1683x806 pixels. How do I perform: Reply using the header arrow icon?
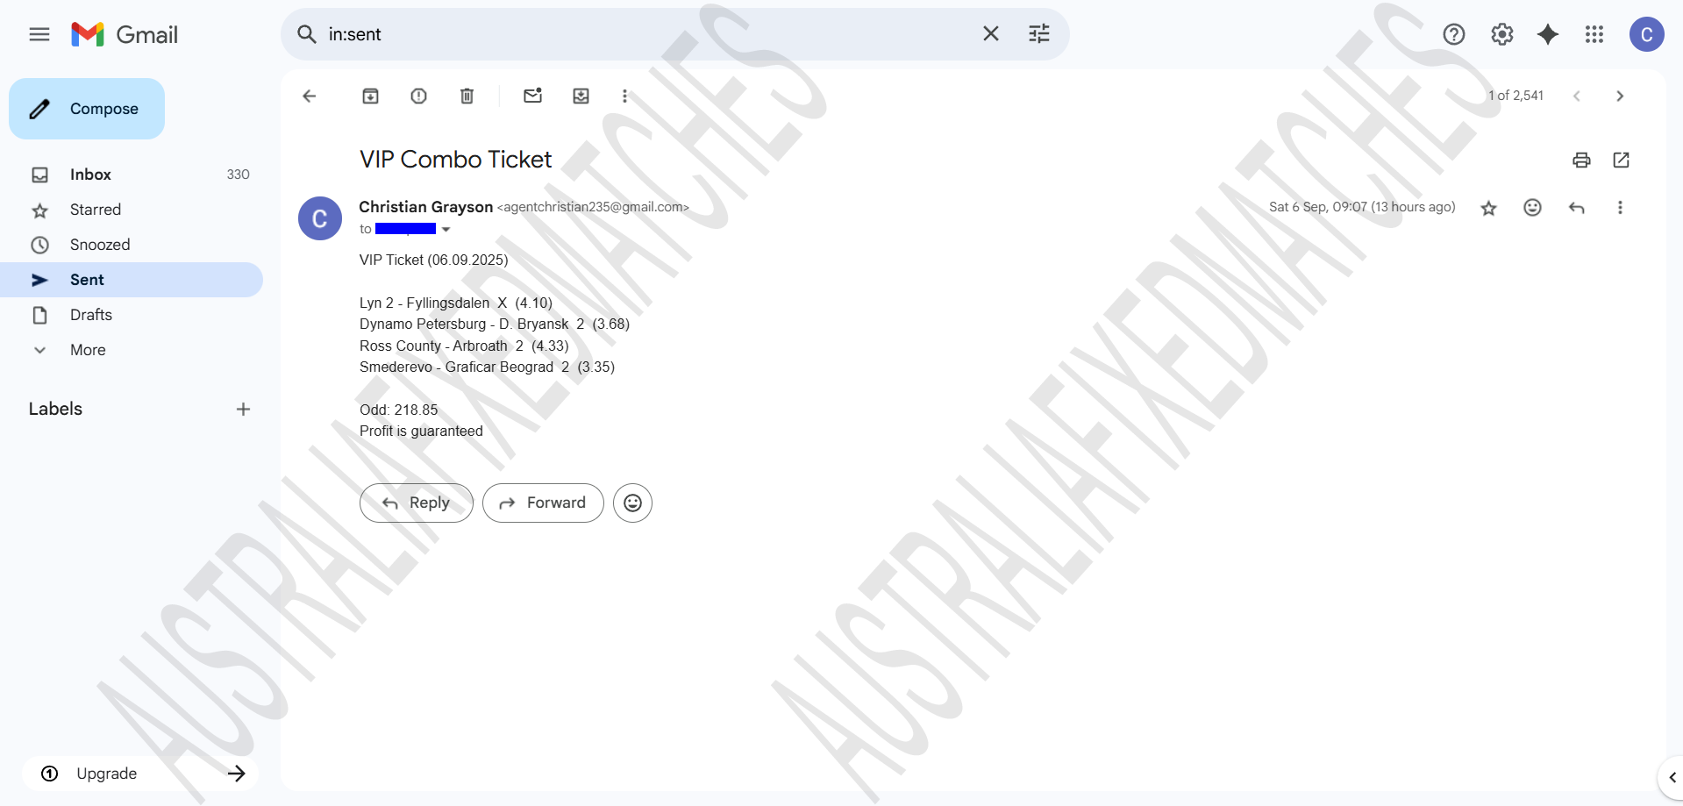pos(1577,208)
